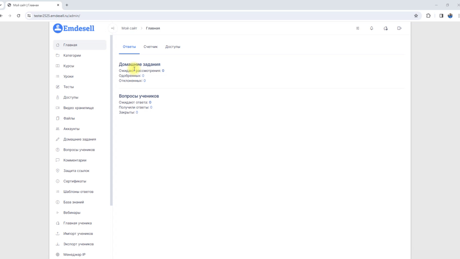The height and width of the screenshot is (259, 460).
Task: Click the upload icon for Импорт учеников
Action: click(x=57, y=233)
